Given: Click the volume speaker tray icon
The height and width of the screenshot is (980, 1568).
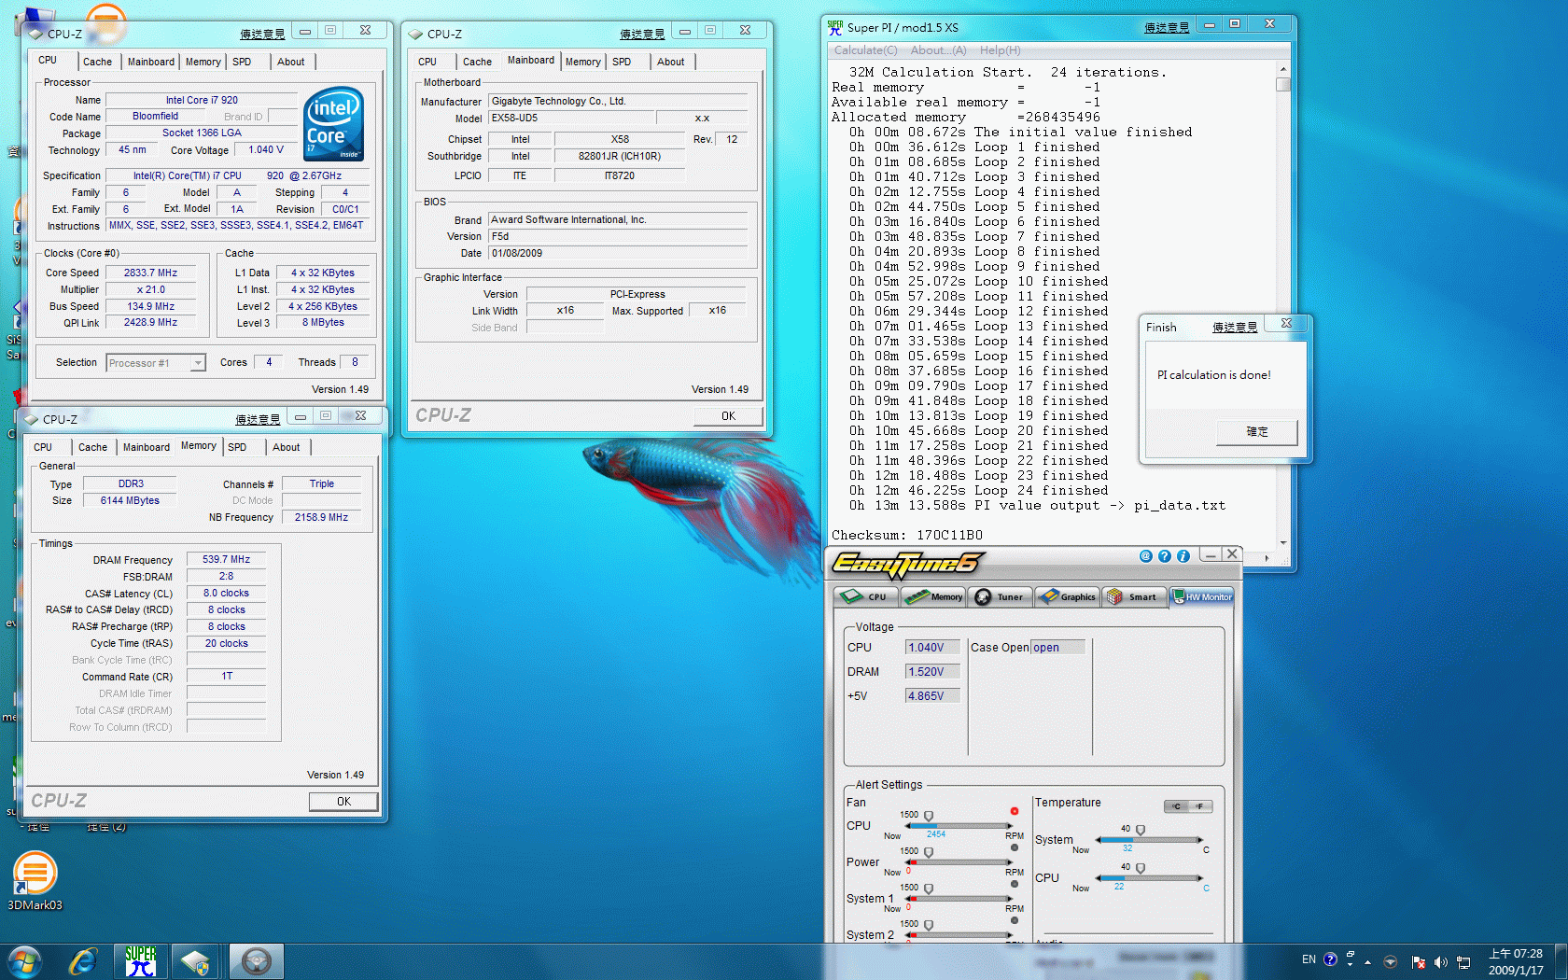Looking at the screenshot, I should pyautogui.click(x=1440, y=961).
